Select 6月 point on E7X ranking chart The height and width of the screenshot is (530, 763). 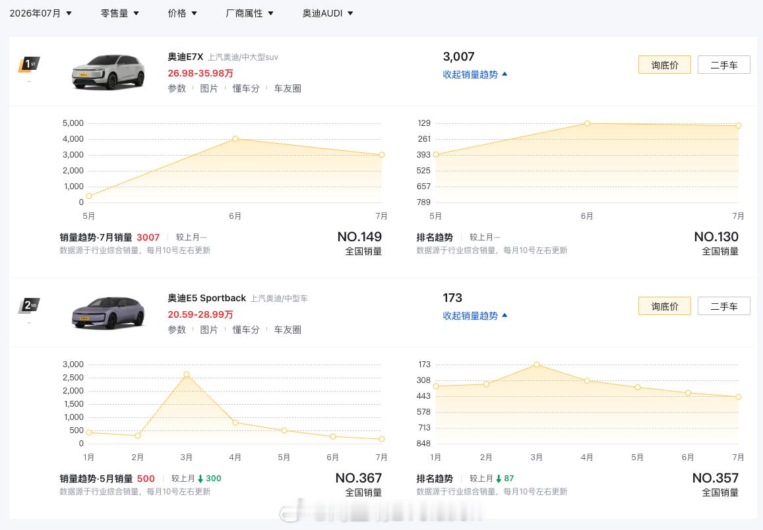pyautogui.click(x=587, y=123)
